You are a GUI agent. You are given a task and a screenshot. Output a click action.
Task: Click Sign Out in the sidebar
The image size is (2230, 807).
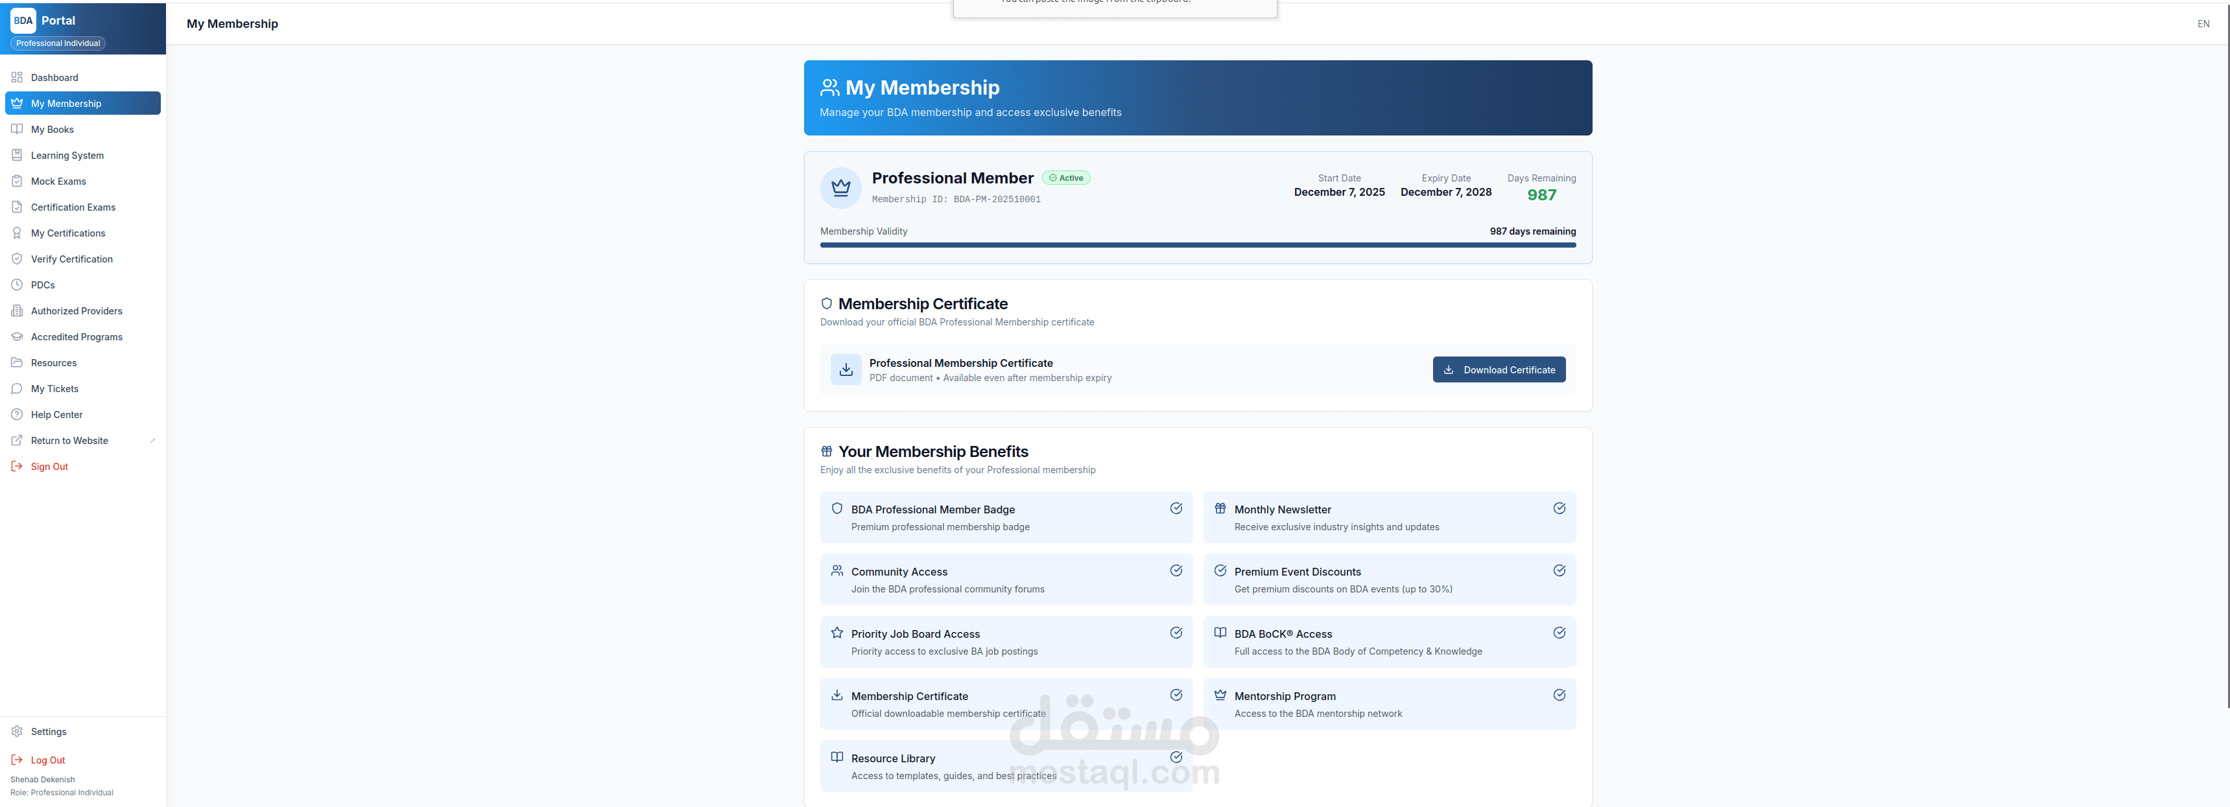coord(49,466)
